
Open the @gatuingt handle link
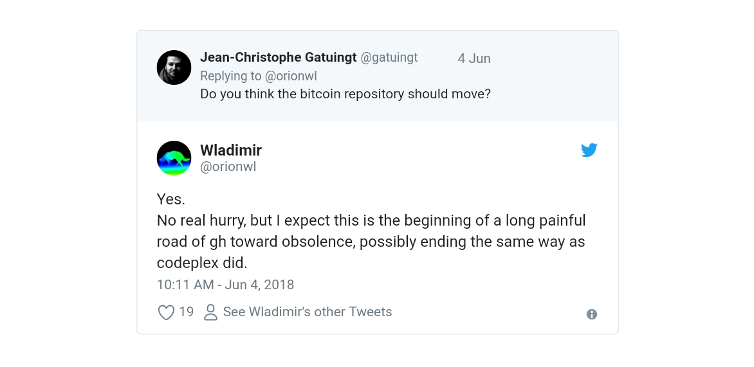(389, 57)
